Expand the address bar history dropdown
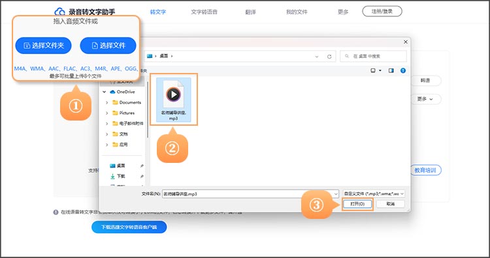The width and height of the screenshot is (490, 258). [317, 57]
